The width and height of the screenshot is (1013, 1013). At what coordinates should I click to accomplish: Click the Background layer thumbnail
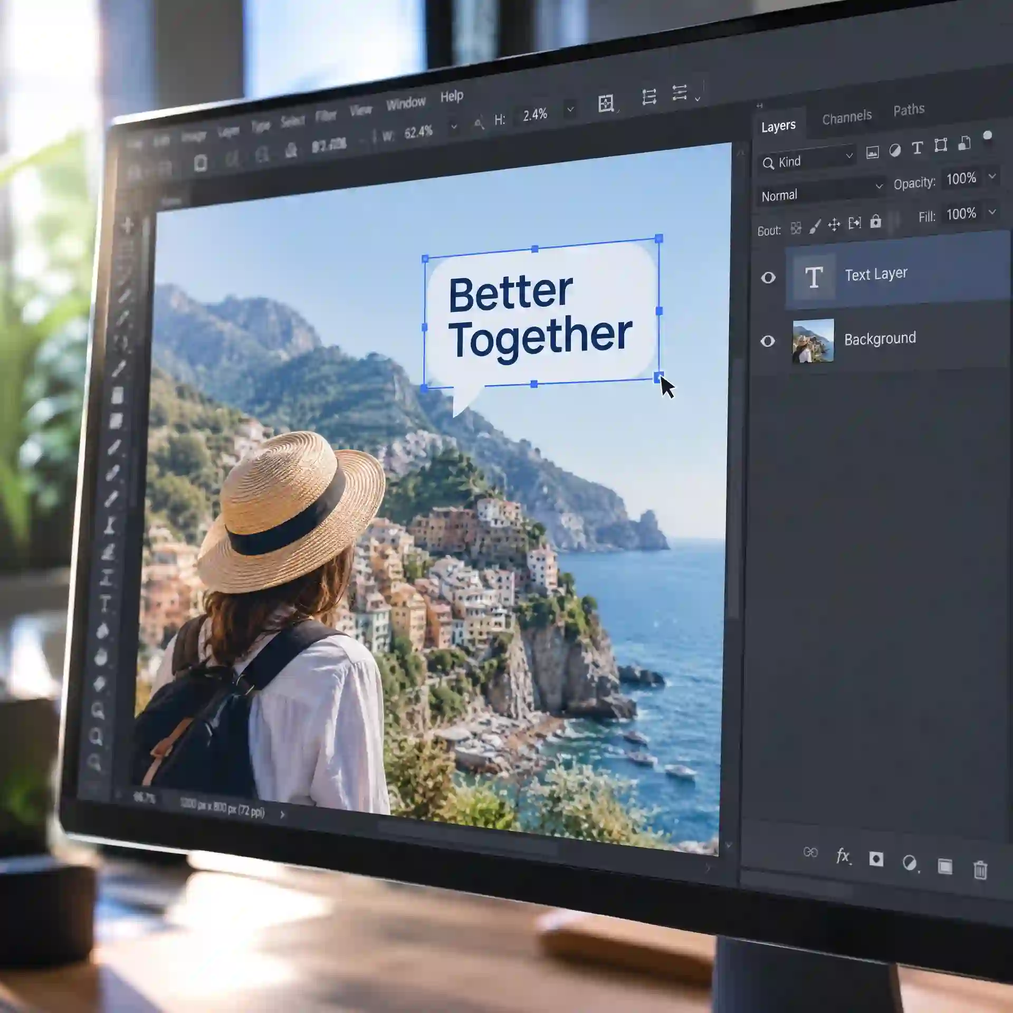813,341
